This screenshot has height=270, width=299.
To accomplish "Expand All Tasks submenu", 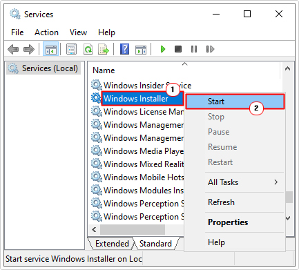I will click(235, 182).
